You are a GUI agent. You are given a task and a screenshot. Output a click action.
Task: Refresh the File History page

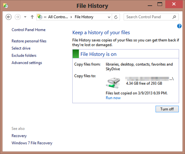coord(116,17)
